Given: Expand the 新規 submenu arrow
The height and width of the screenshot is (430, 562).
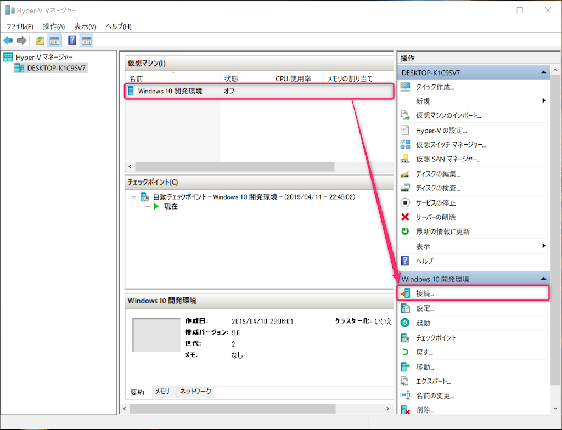Looking at the screenshot, I should (544, 101).
